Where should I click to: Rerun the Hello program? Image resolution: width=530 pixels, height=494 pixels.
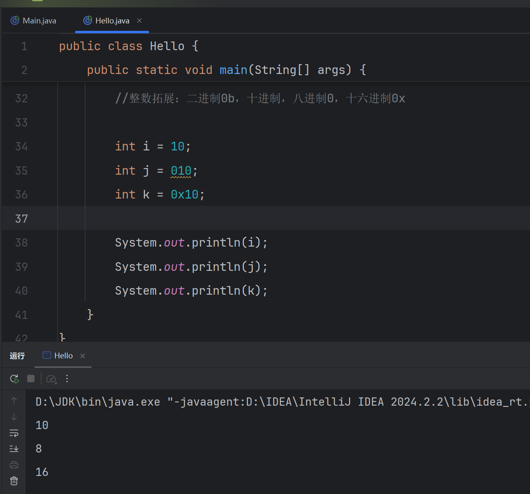coord(14,379)
